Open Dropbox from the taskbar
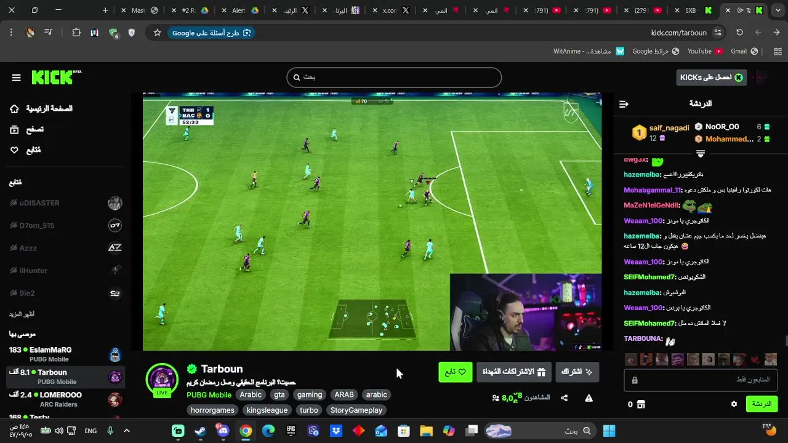This screenshot has height=443, width=788. point(336,431)
